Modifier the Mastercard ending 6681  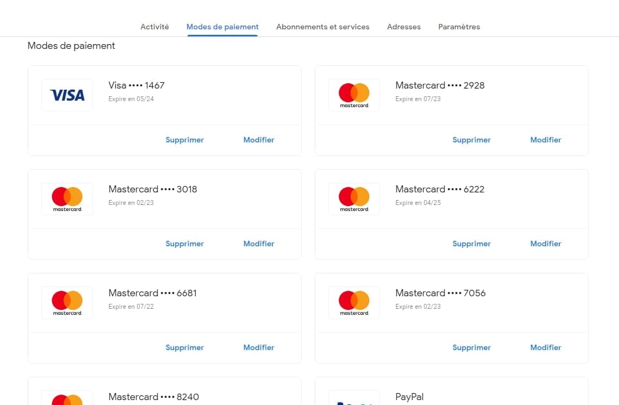click(x=259, y=347)
